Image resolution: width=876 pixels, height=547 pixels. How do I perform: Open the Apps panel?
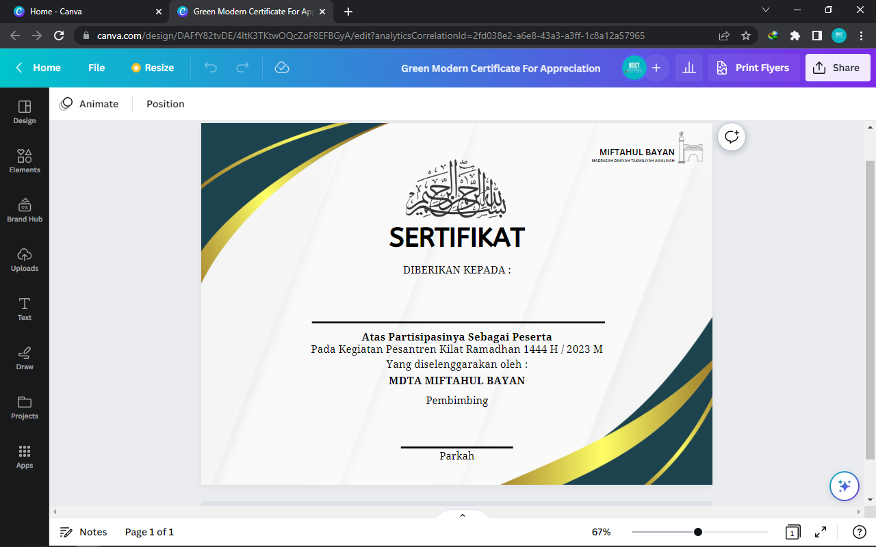(25, 456)
